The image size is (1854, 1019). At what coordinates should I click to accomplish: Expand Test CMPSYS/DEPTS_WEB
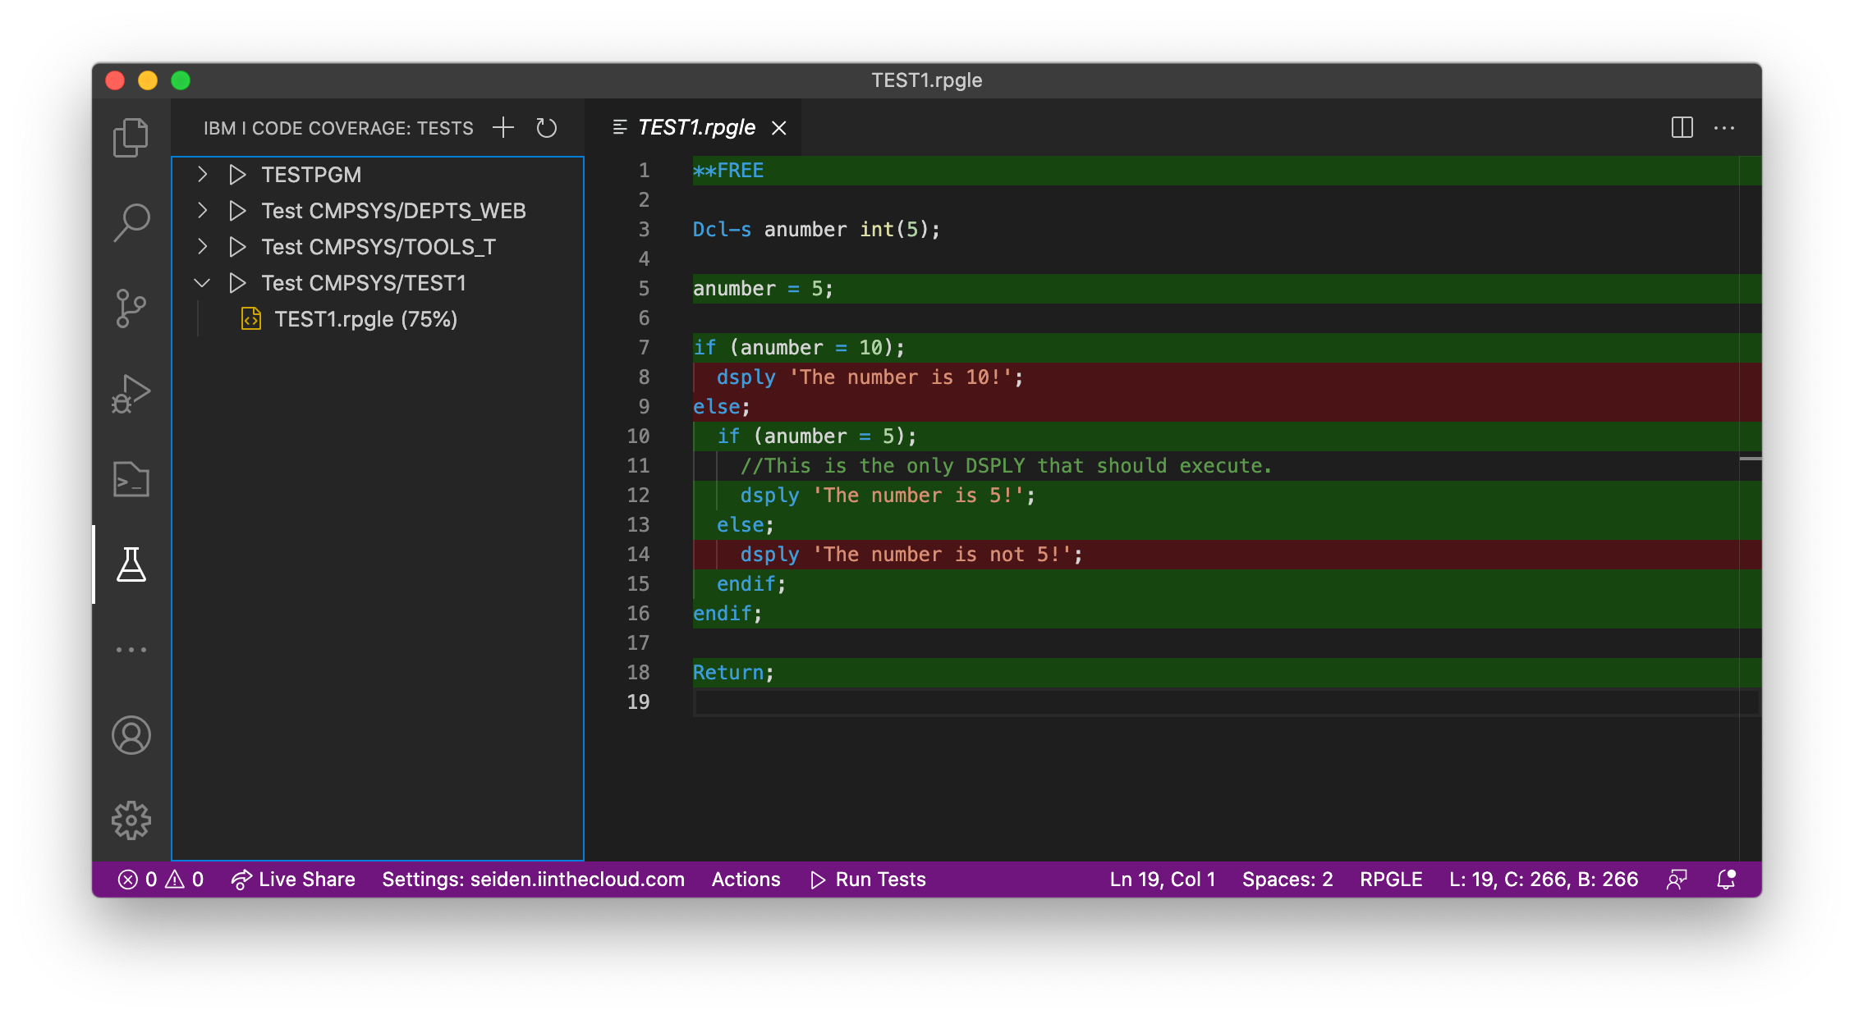click(202, 210)
